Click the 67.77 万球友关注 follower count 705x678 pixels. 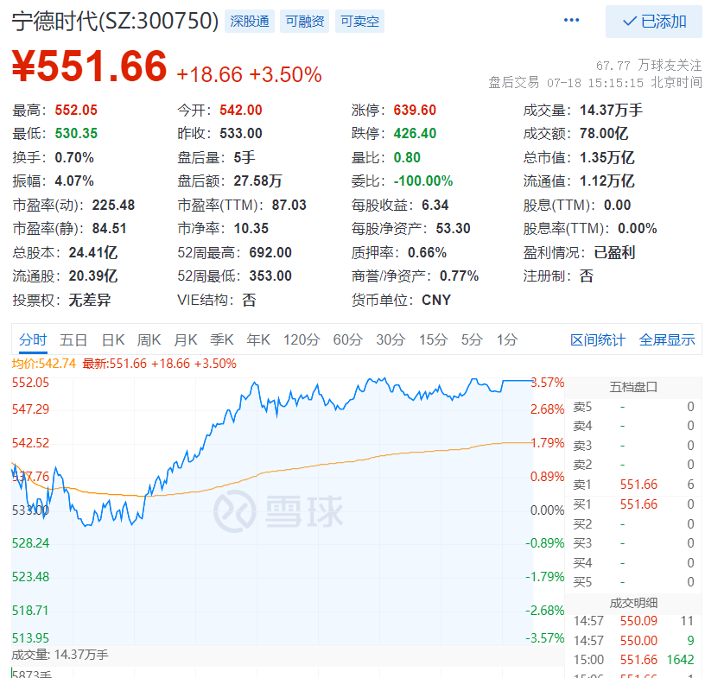pos(648,66)
